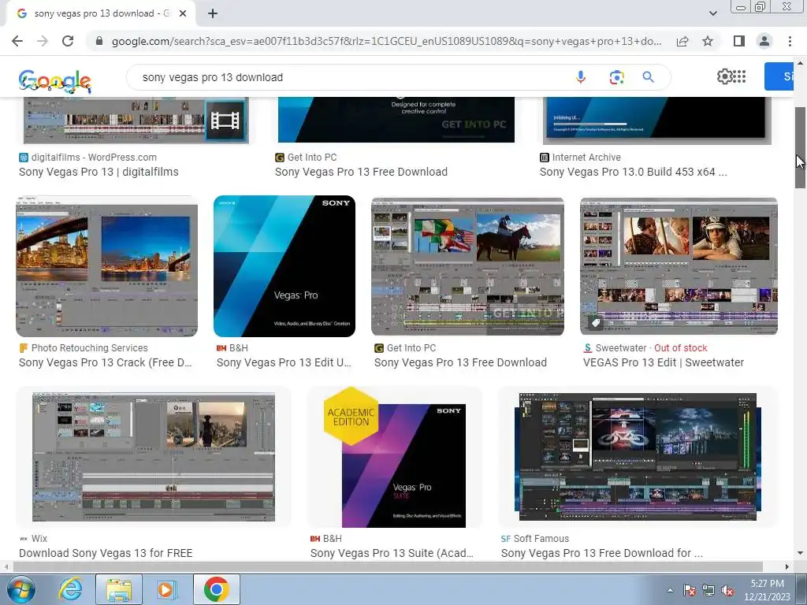Image resolution: width=807 pixels, height=605 pixels.
Task: Click the Chrome taskbar icon
Action: pos(216,589)
